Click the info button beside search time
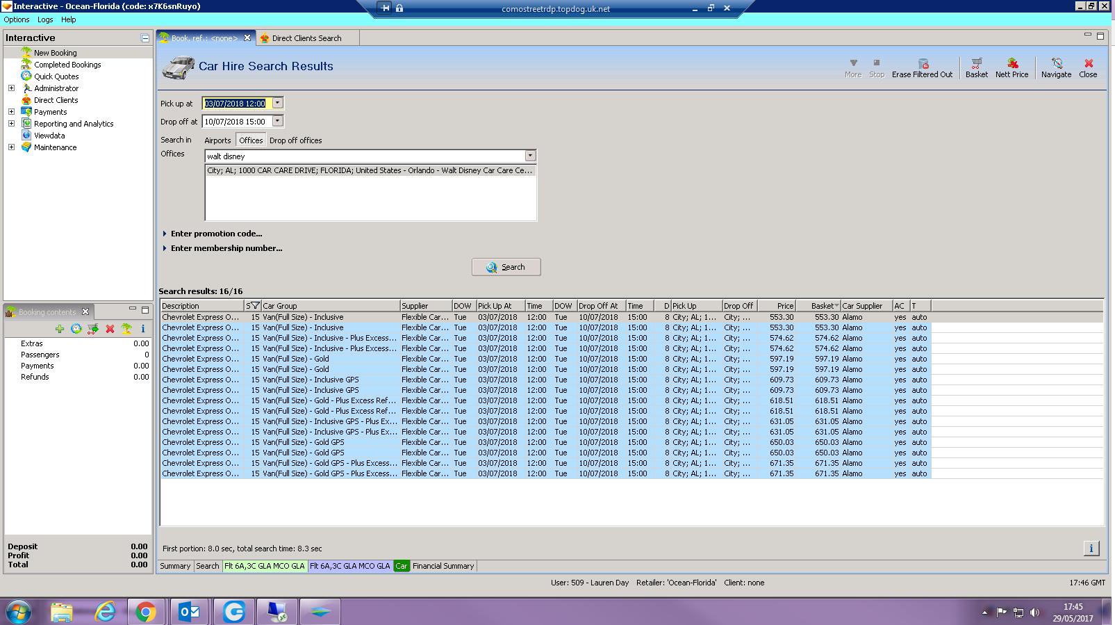 point(1091,549)
